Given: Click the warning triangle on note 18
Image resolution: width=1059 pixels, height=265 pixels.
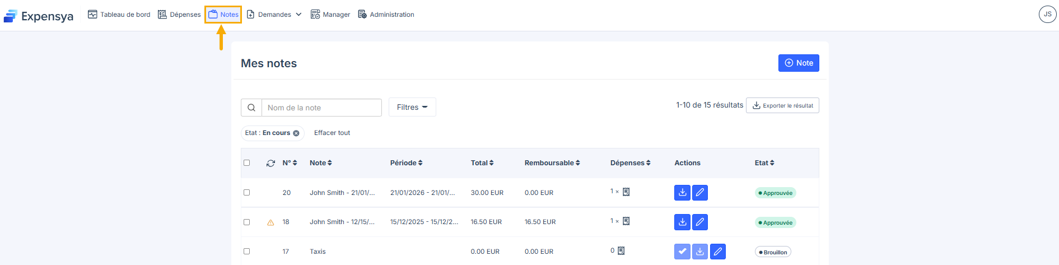Looking at the screenshot, I should coord(270,222).
